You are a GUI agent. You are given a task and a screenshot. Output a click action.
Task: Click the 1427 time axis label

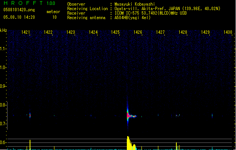pyautogui.click(x=160, y=32)
